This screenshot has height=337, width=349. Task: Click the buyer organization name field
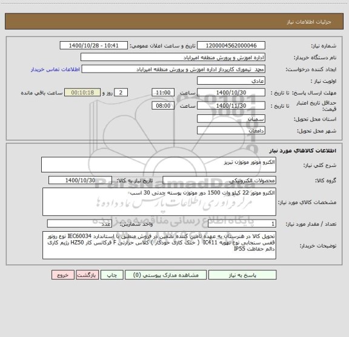(173, 57)
